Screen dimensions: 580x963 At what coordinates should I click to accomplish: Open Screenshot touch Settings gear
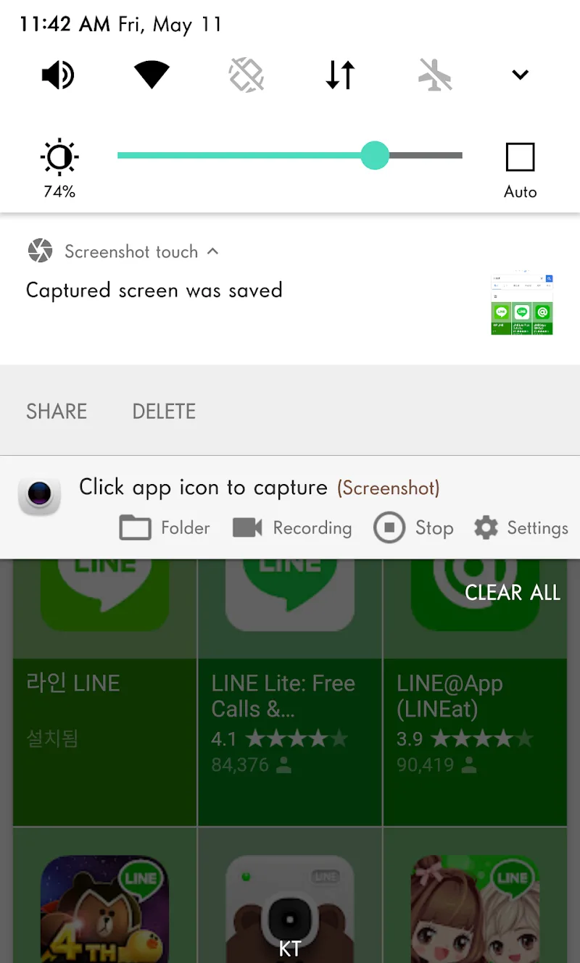point(521,528)
